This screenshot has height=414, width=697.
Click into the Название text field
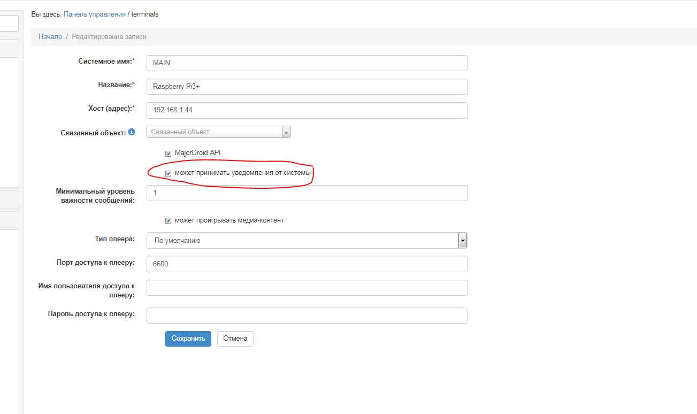(307, 87)
